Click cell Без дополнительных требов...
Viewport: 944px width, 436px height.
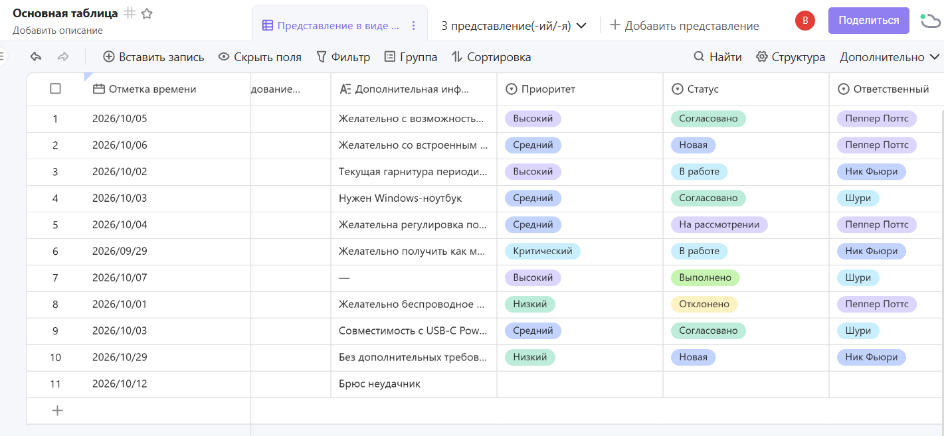pos(414,358)
